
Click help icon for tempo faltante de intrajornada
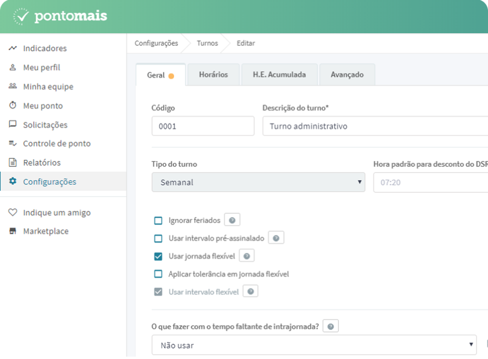pyautogui.click(x=330, y=326)
